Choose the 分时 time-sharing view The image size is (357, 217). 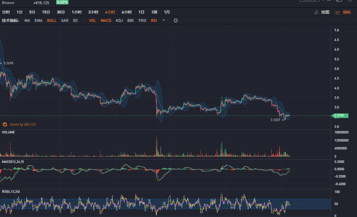[6, 12]
